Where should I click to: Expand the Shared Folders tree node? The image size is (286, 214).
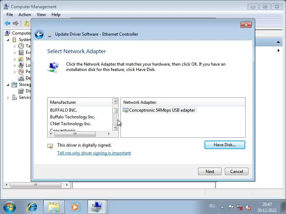pos(15,59)
